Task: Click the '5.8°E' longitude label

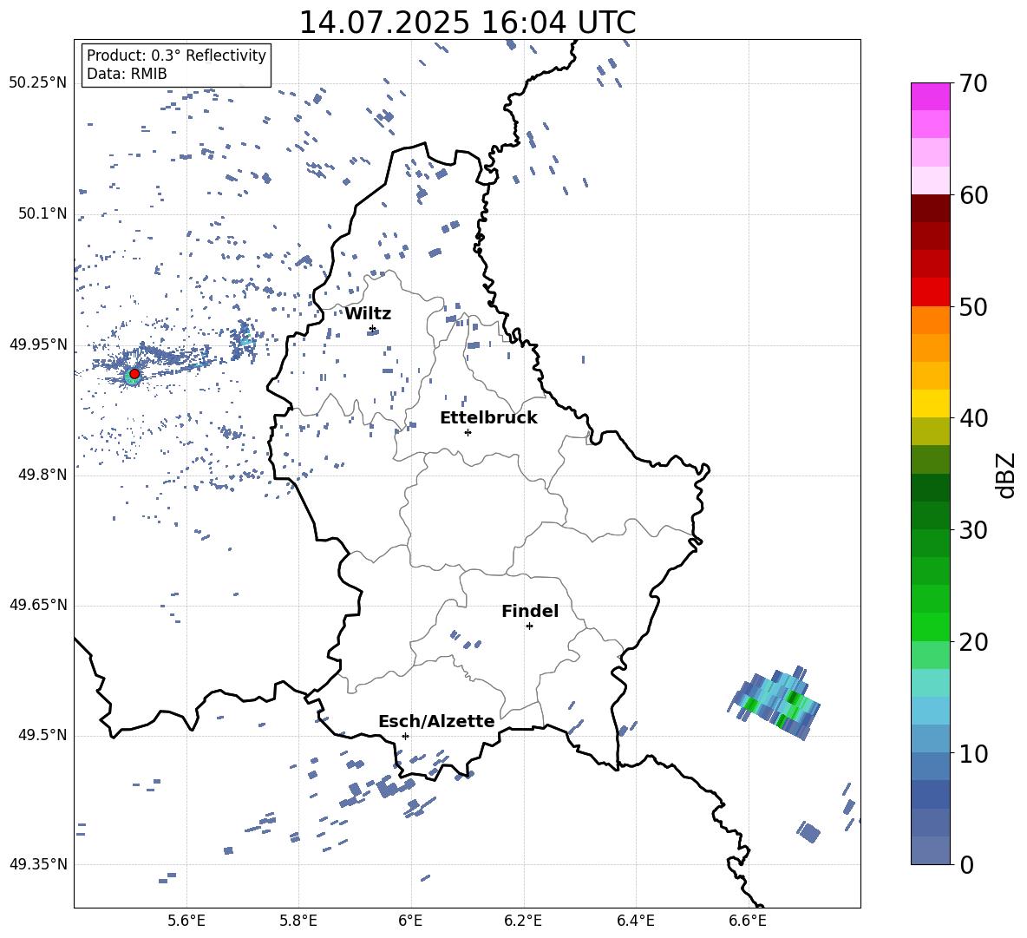Action: pos(298,921)
